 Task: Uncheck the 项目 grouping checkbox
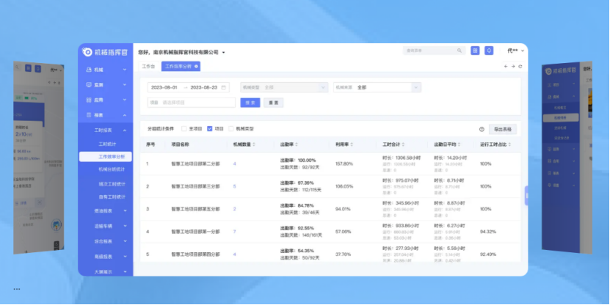coord(210,128)
